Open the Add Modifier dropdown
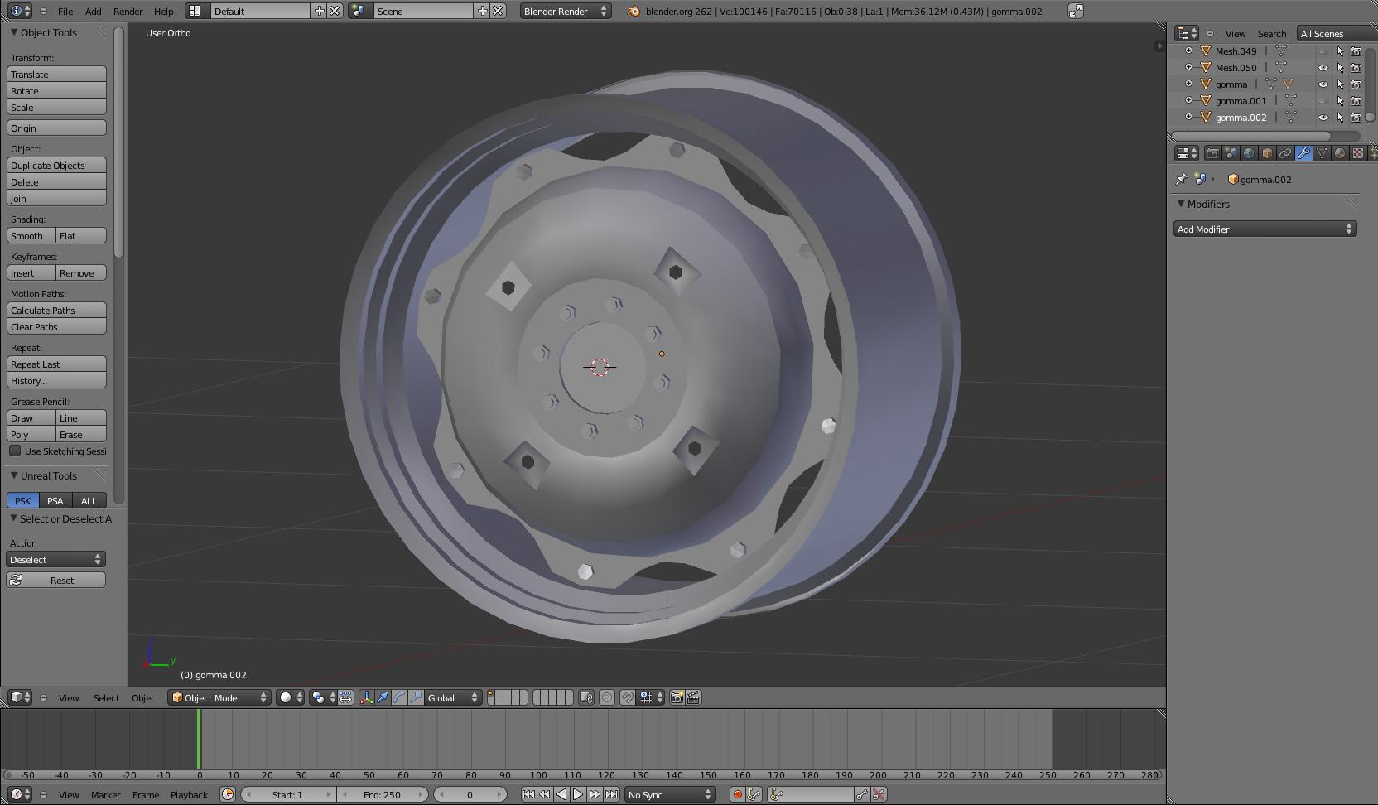This screenshot has height=805, width=1378. 1265,229
